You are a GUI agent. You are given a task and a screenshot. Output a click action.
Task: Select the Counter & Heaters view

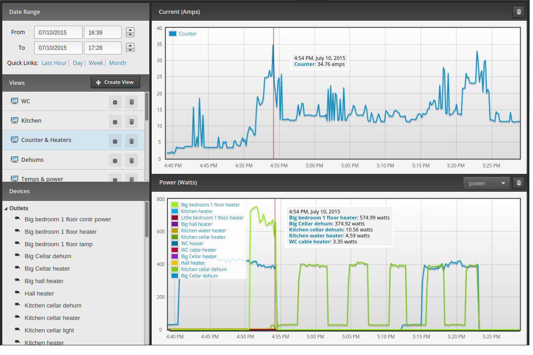[x=46, y=140]
